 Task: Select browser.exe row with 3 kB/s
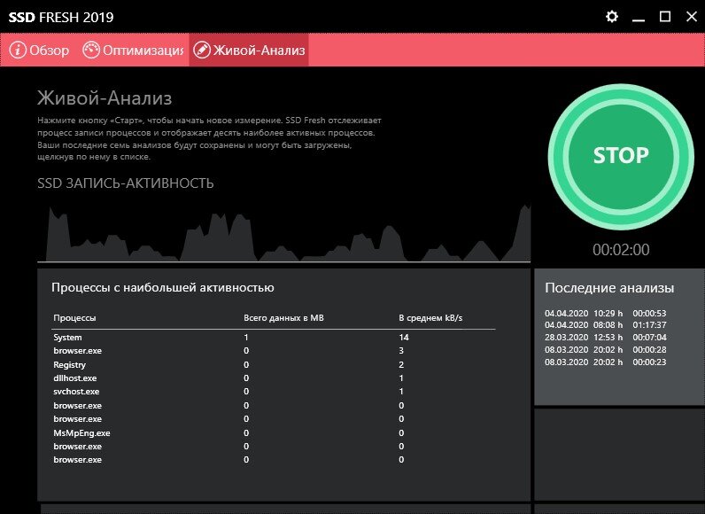coord(274,351)
